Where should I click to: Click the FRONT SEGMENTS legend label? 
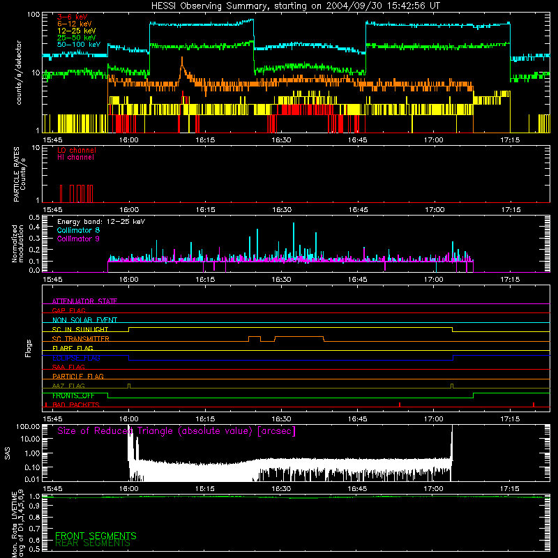click(96, 536)
